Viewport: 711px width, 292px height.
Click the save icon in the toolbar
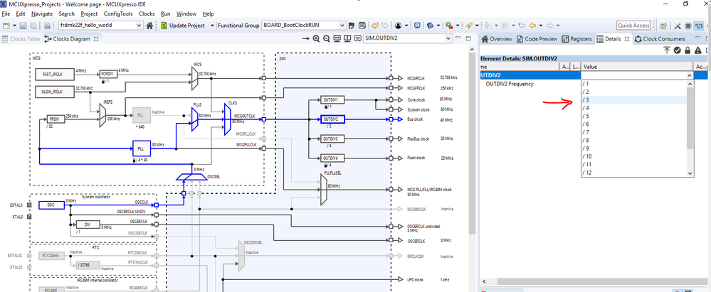[24, 26]
